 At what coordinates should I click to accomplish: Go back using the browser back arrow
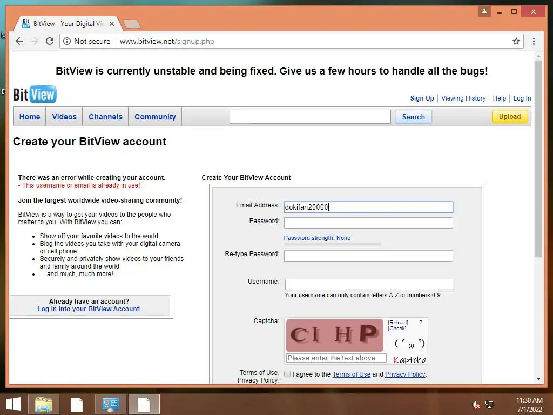pyautogui.click(x=19, y=41)
